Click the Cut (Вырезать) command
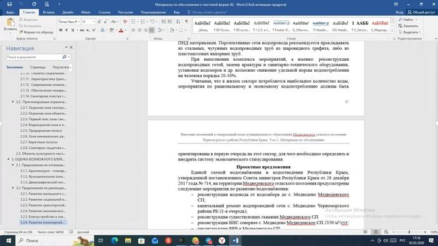Image resolution: width=438 pixels, height=246 pixels. pos(28,20)
